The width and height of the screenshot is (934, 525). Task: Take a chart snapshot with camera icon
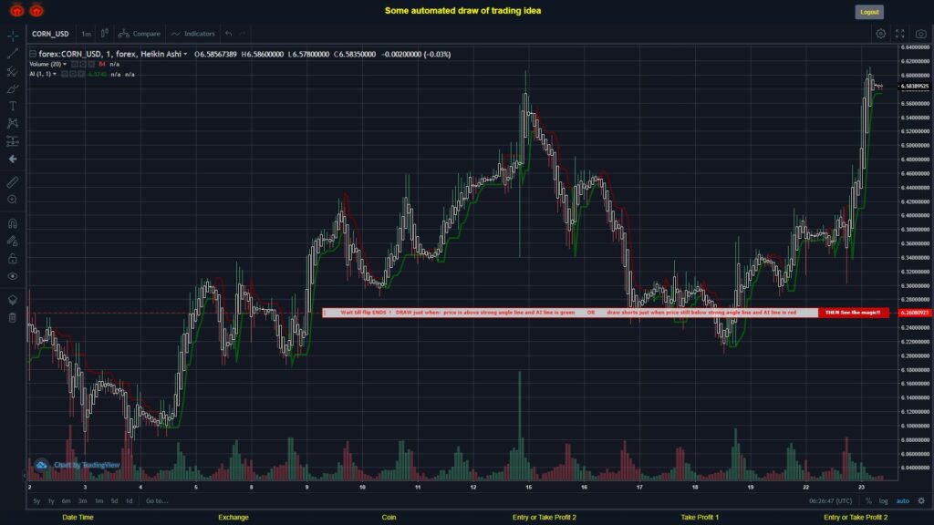(921, 34)
